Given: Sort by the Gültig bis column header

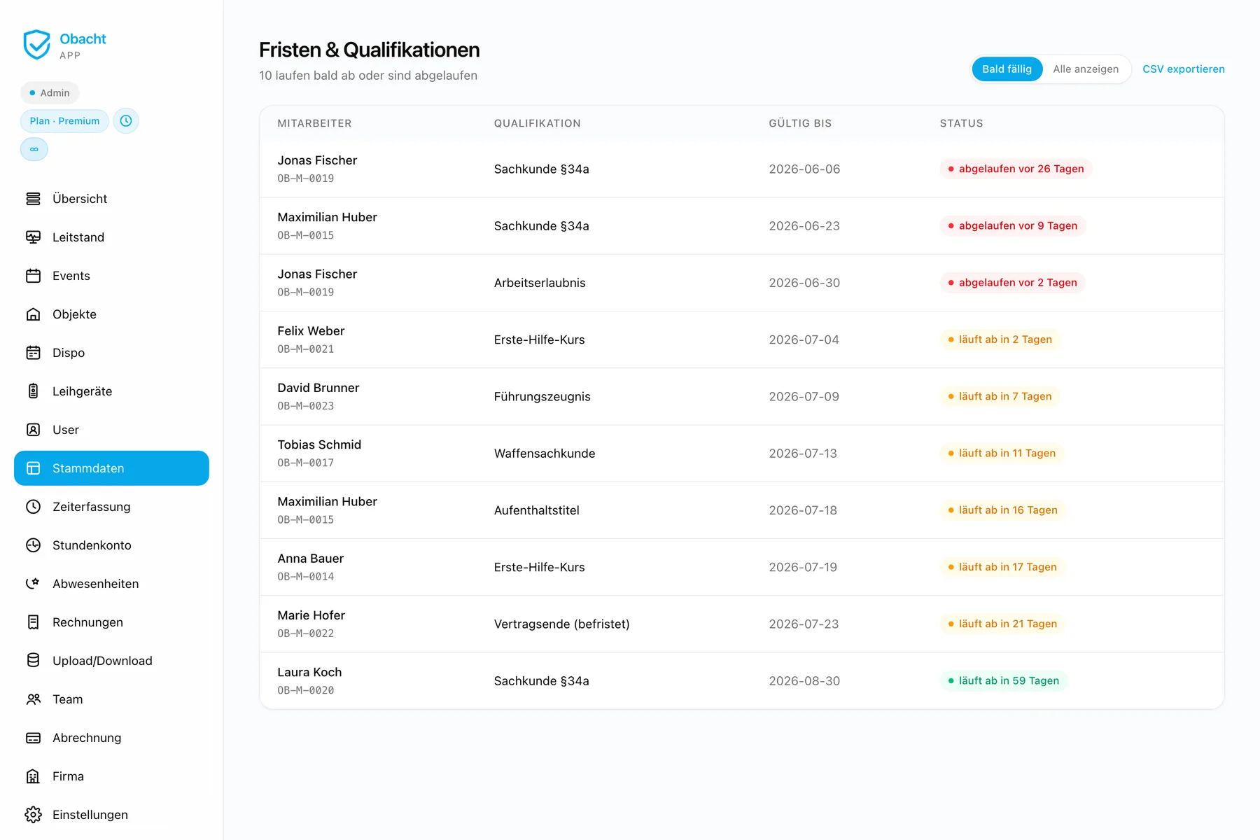Looking at the screenshot, I should pos(800,123).
